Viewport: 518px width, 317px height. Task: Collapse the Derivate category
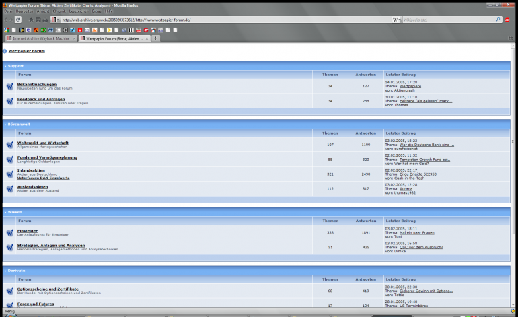(5, 271)
